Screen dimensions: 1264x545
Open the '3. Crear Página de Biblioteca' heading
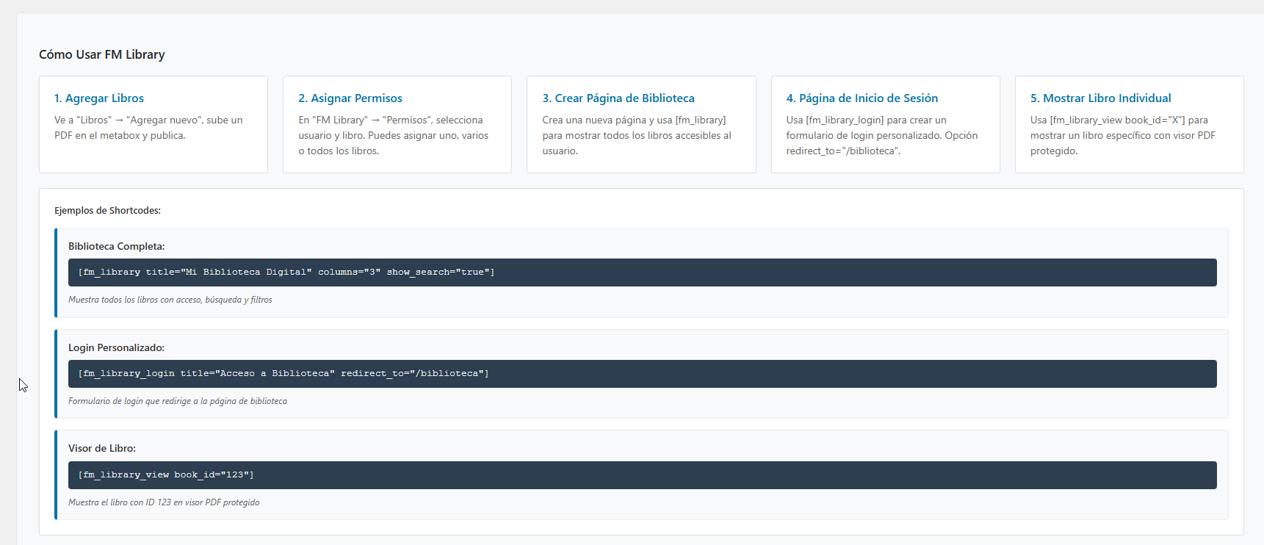pos(618,98)
